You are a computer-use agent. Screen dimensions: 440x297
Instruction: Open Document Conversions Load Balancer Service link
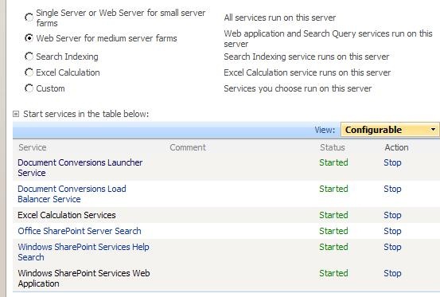pyautogui.click(x=72, y=193)
